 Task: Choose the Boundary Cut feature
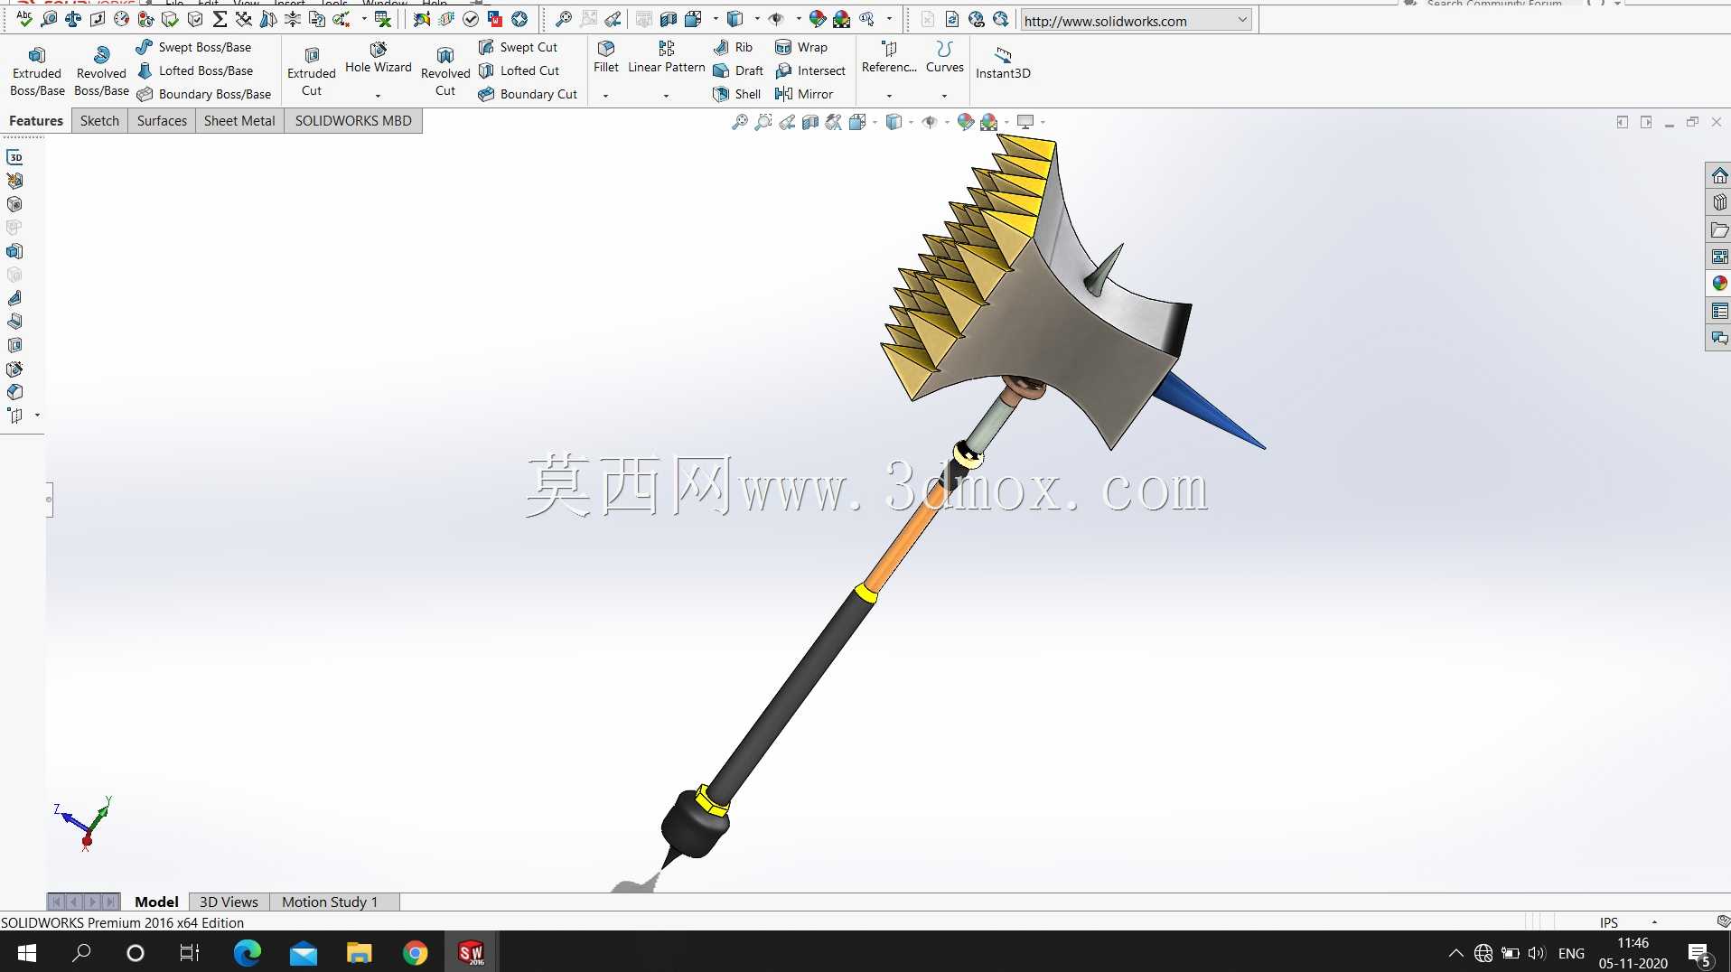pos(529,94)
